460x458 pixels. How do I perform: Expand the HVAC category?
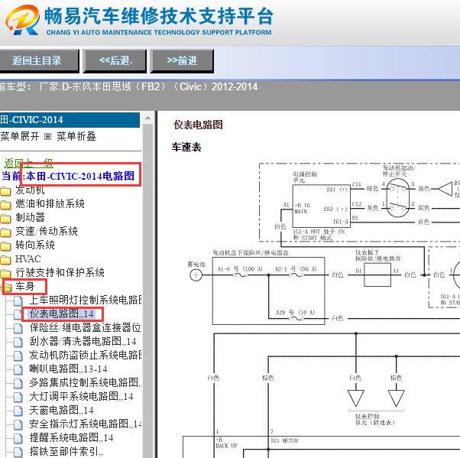click(28, 258)
